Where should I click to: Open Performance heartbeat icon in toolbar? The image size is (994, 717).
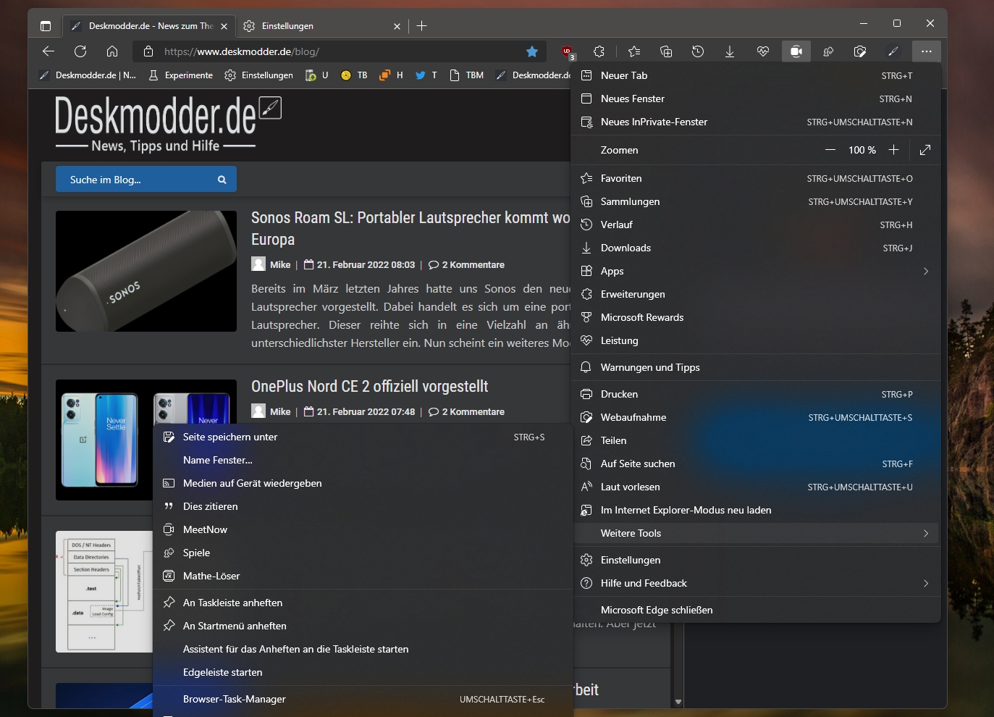[x=762, y=51]
